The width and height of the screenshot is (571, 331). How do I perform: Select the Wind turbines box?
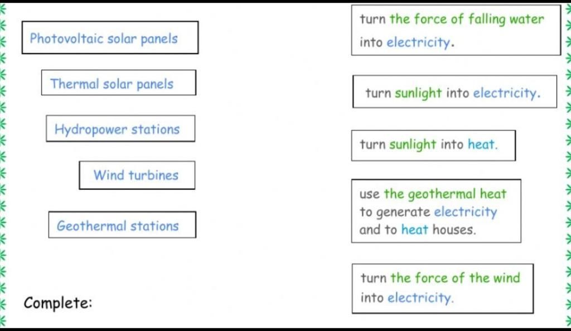click(x=137, y=175)
